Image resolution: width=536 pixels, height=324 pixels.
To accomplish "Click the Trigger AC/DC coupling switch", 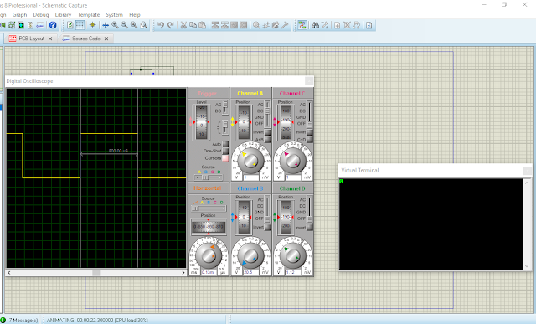I will 225,107.
